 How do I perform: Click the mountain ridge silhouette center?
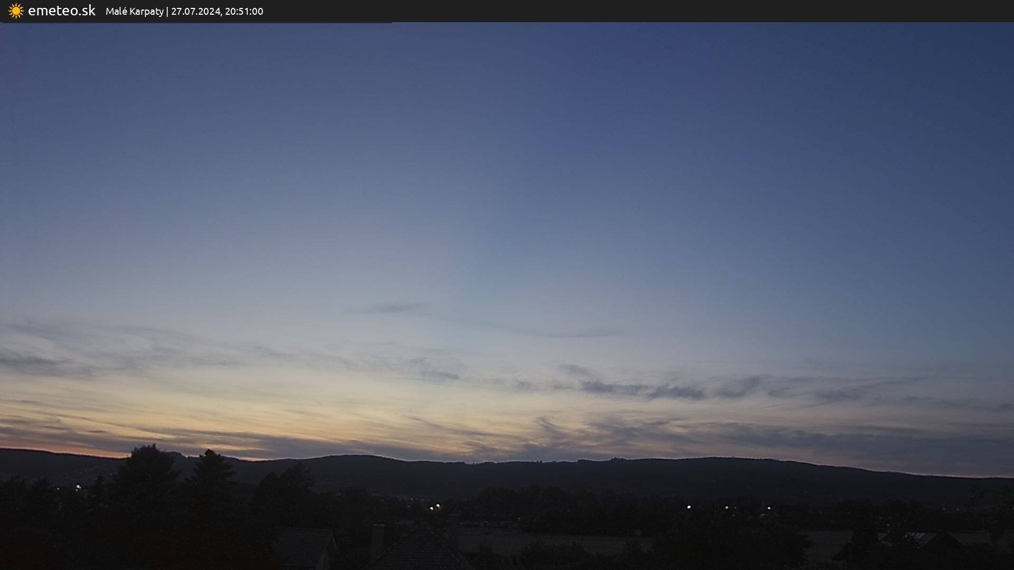[507, 472]
